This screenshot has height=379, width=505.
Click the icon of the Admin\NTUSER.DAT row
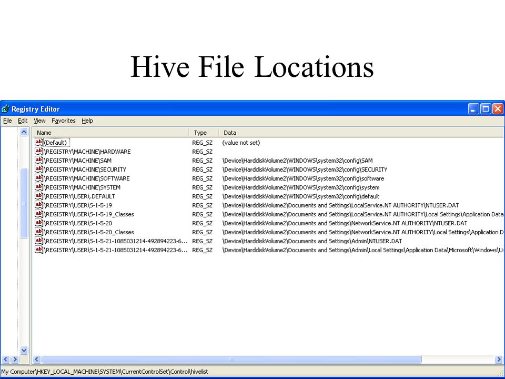pos(38,241)
